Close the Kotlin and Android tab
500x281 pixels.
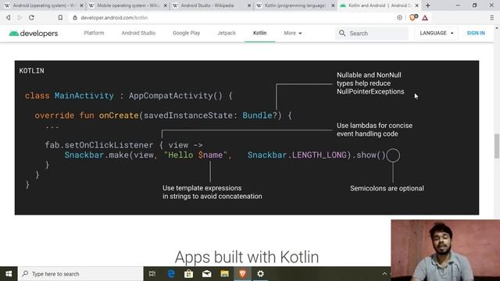pos(416,5)
